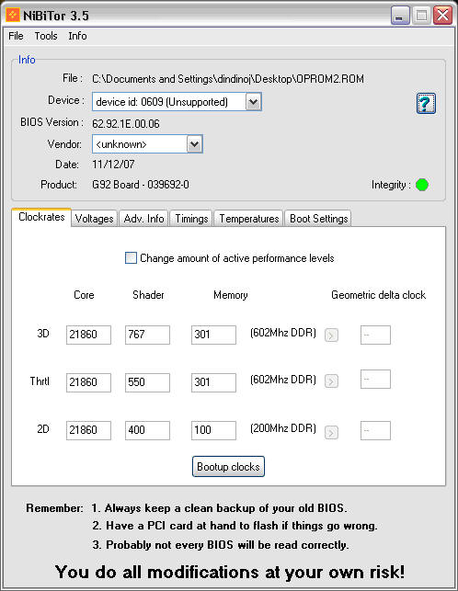
Task: Click the arrow button beside 3D memory
Action: pyautogui.click(x=331, y=335)
